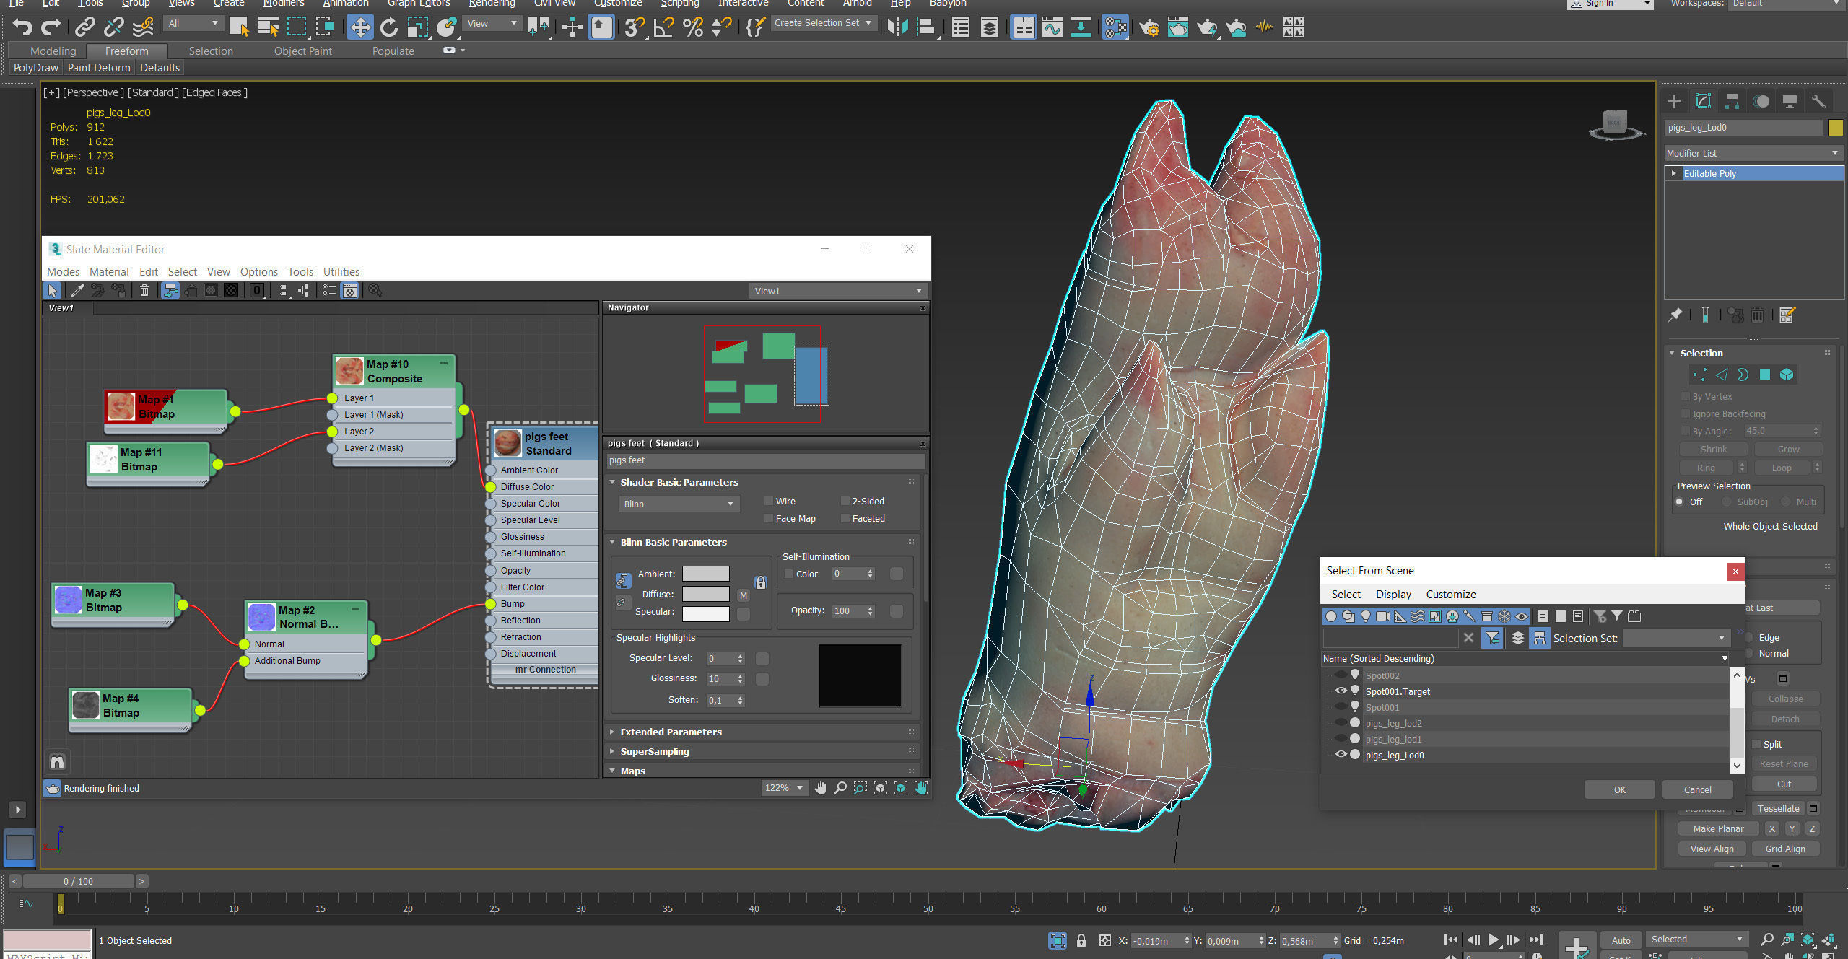Click the Grid Align button

click(x=1785, y=849)
